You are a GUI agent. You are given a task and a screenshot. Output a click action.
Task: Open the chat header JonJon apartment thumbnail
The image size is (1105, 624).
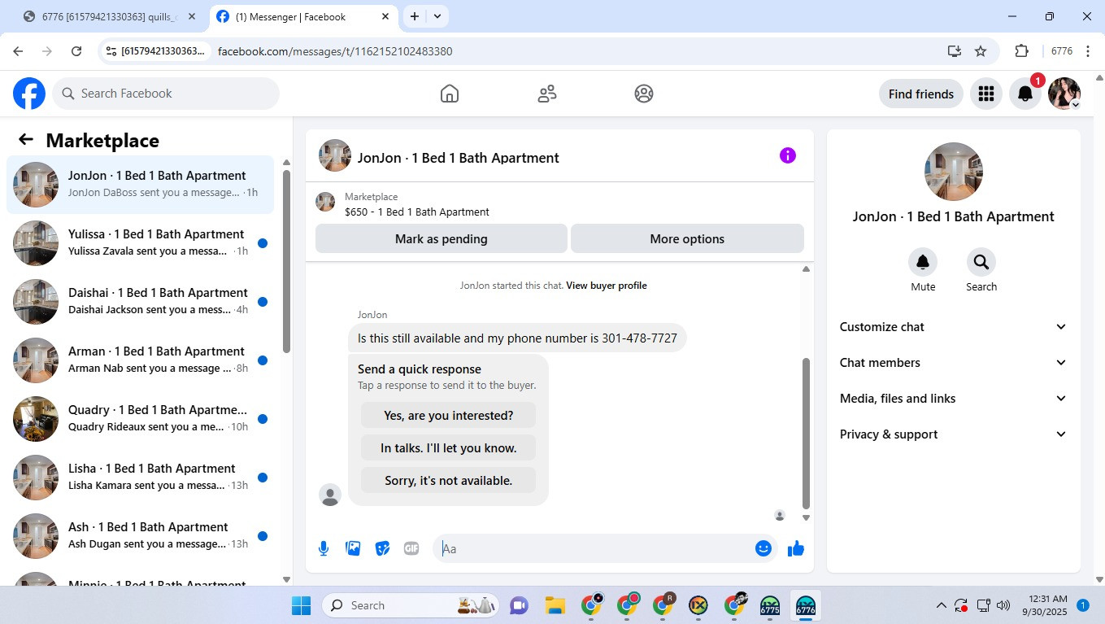[x=335, y=155]
